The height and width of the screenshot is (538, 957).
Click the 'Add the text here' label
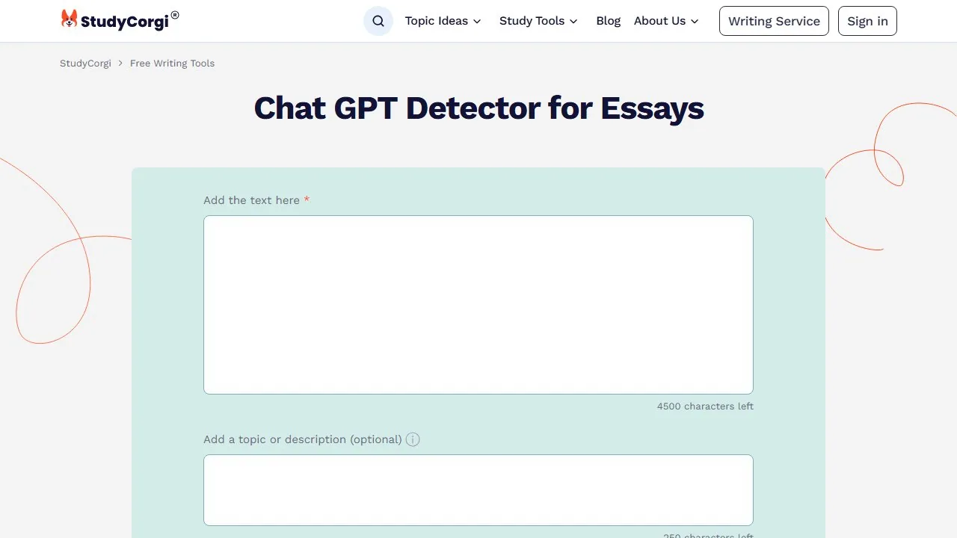click(x=256, y=200)
